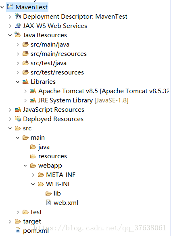
Task: Click the Java Resources folder icon
Action: click(18, 35)
